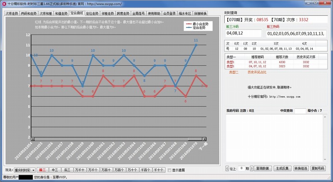Choose the 万百十 position button
333x182 pixels.
click(x=106, y=170)
